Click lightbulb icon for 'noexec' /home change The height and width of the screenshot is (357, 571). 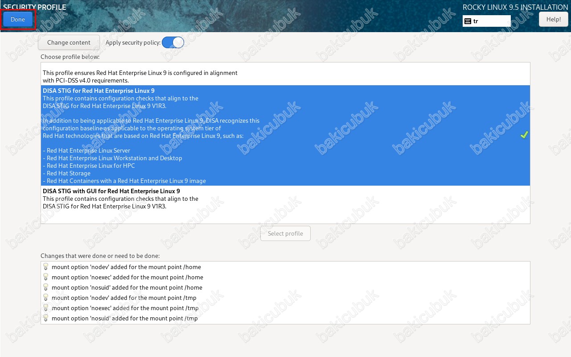45,277
